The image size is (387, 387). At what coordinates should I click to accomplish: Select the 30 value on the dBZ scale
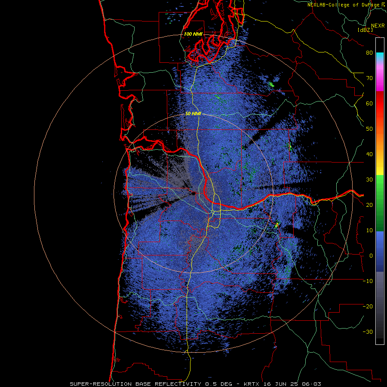pos(369,180)
